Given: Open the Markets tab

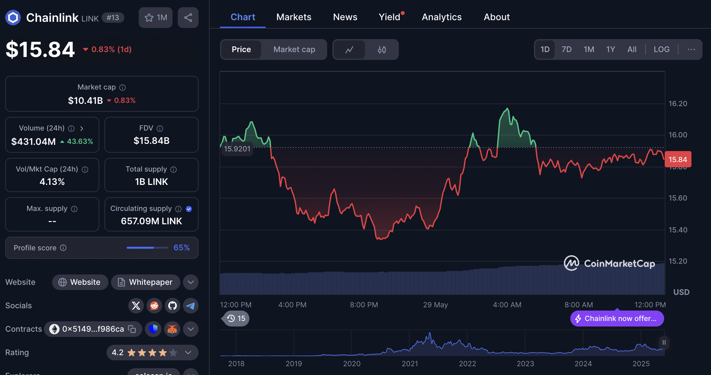Looking at the screenshot, I should [x=294, y=17].
